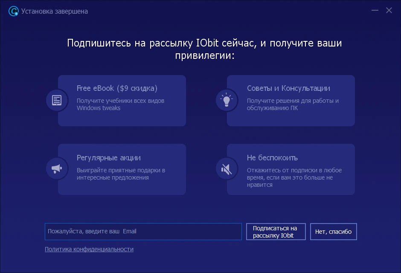
Task: Click the subscription headline text
Action: 204,49
